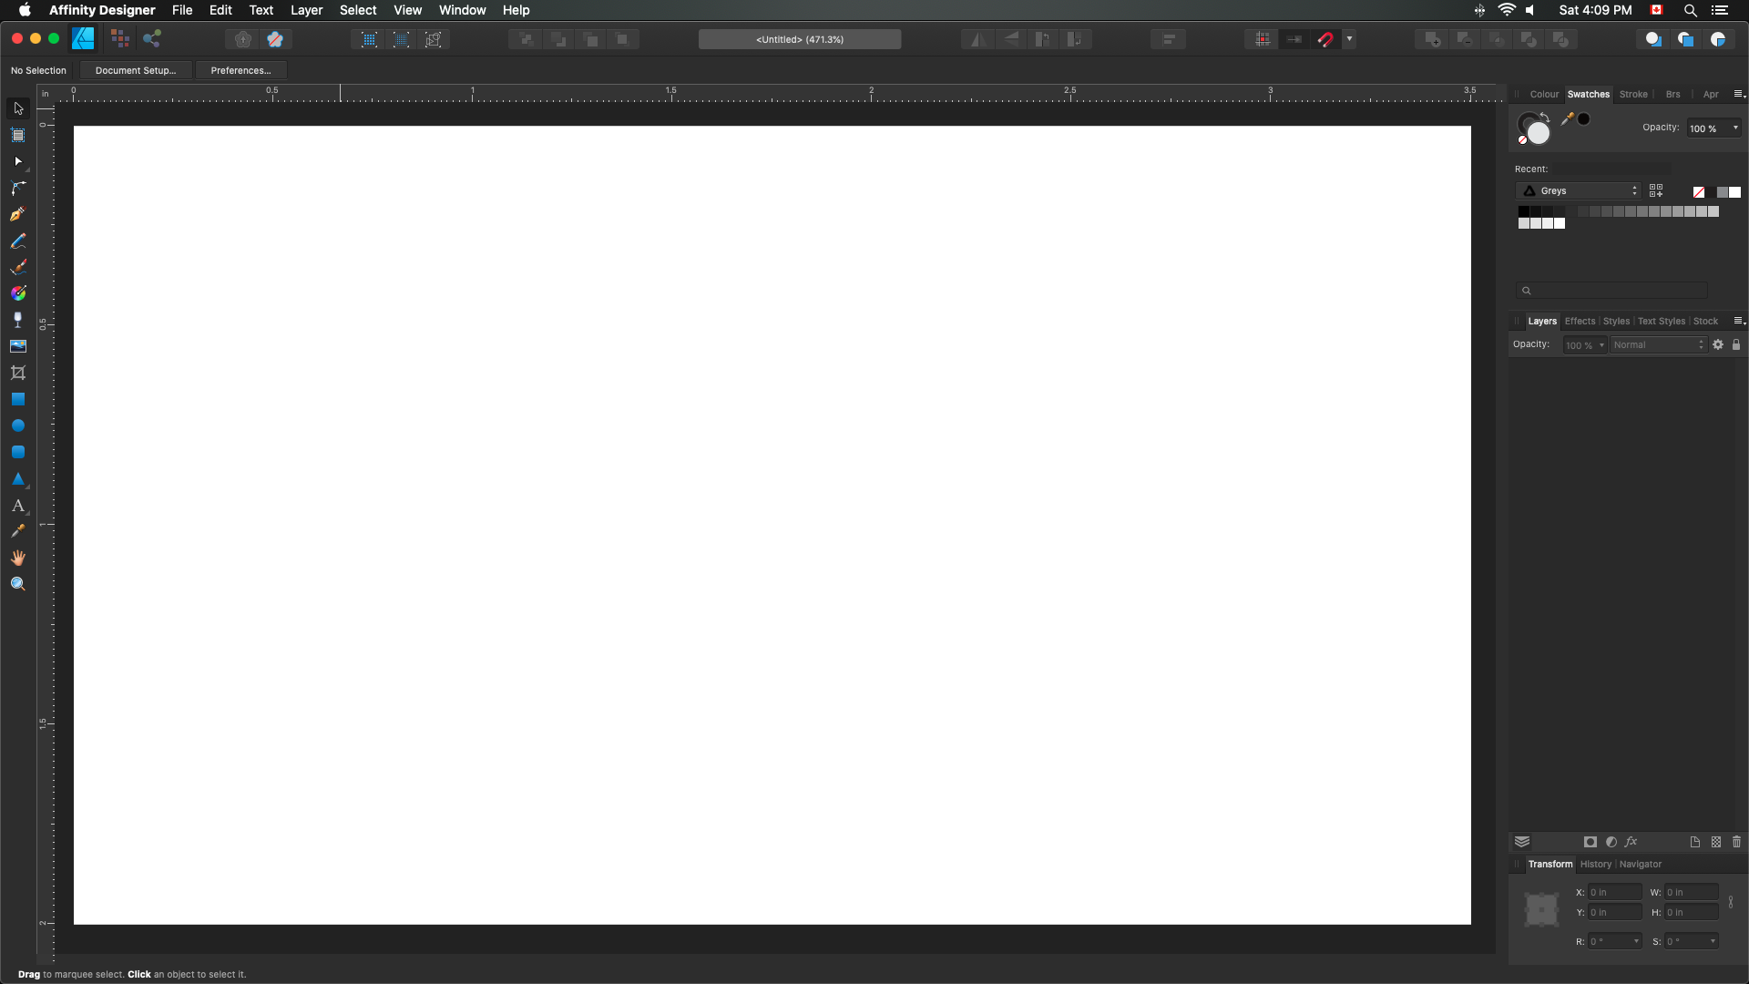Screen dimensions: 1749x984
Task: Open the Greys palette dropdown
Action: pyautogui.click(x=1579, y=190)
